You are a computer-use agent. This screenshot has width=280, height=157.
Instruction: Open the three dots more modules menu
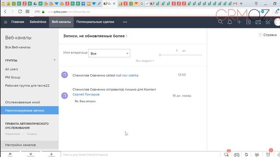point(125,22)
